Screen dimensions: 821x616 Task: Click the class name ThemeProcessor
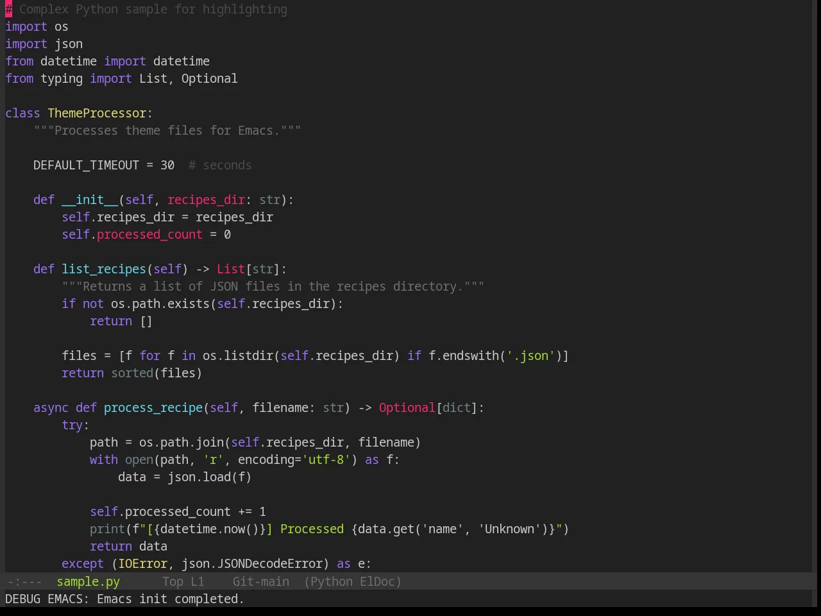point(97,114)
